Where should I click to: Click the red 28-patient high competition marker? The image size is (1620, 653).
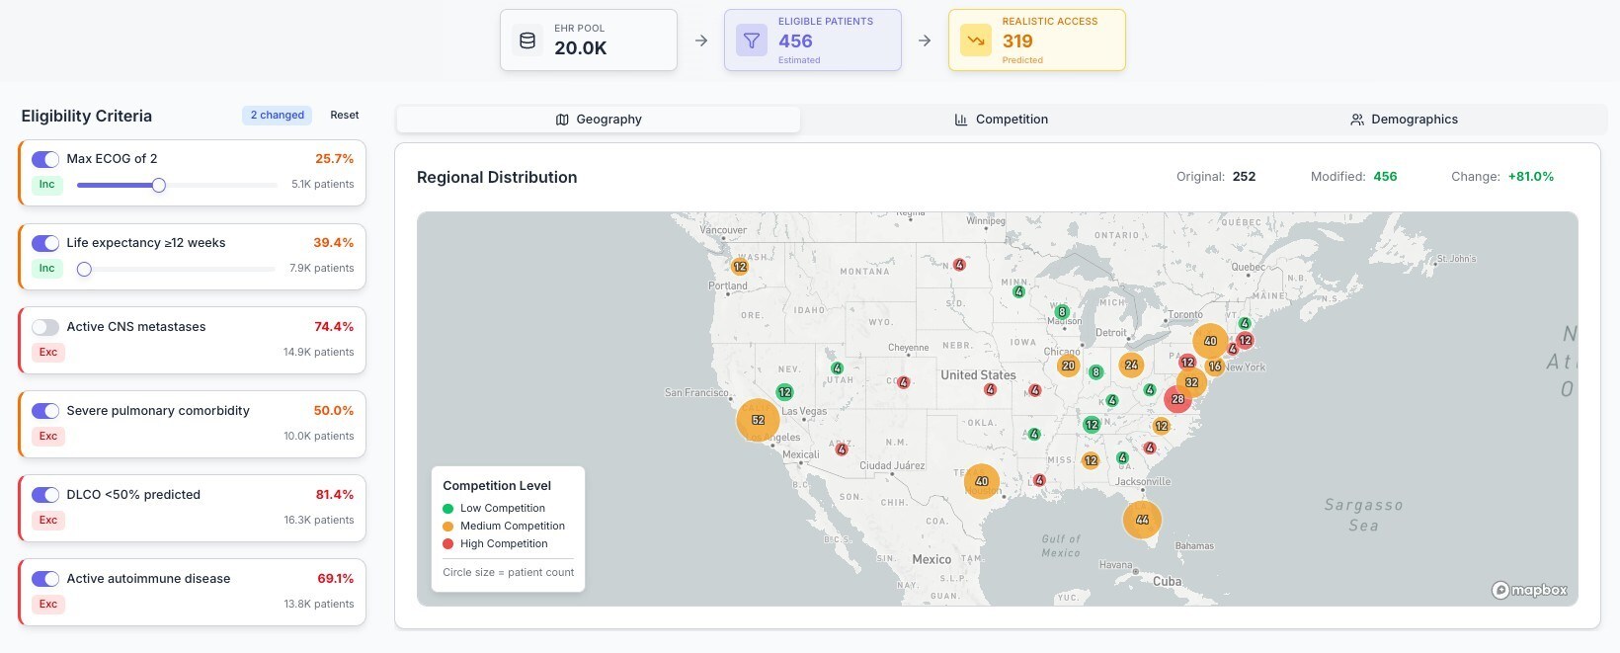coord(1177,399)
